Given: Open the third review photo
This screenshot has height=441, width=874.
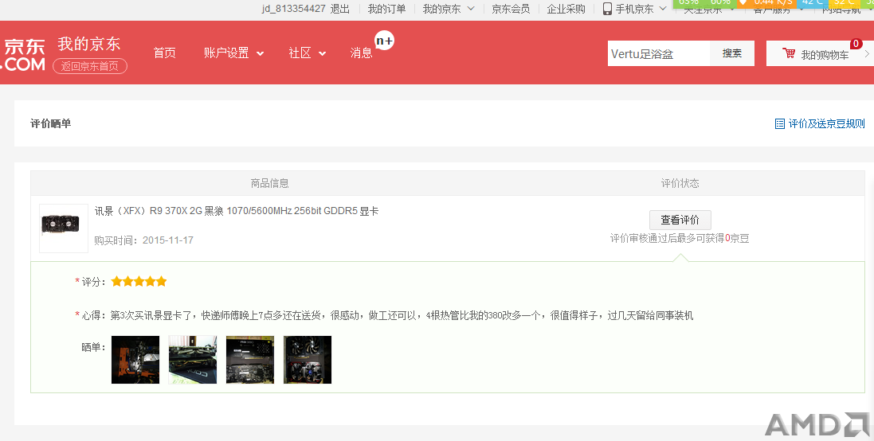Looking at the screenshot, I should pos(250,360).
